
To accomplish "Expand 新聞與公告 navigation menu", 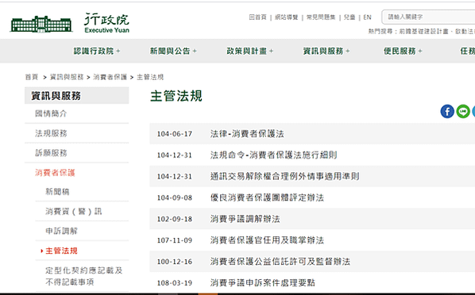I will pyautogui.click(x=173, y=51).
